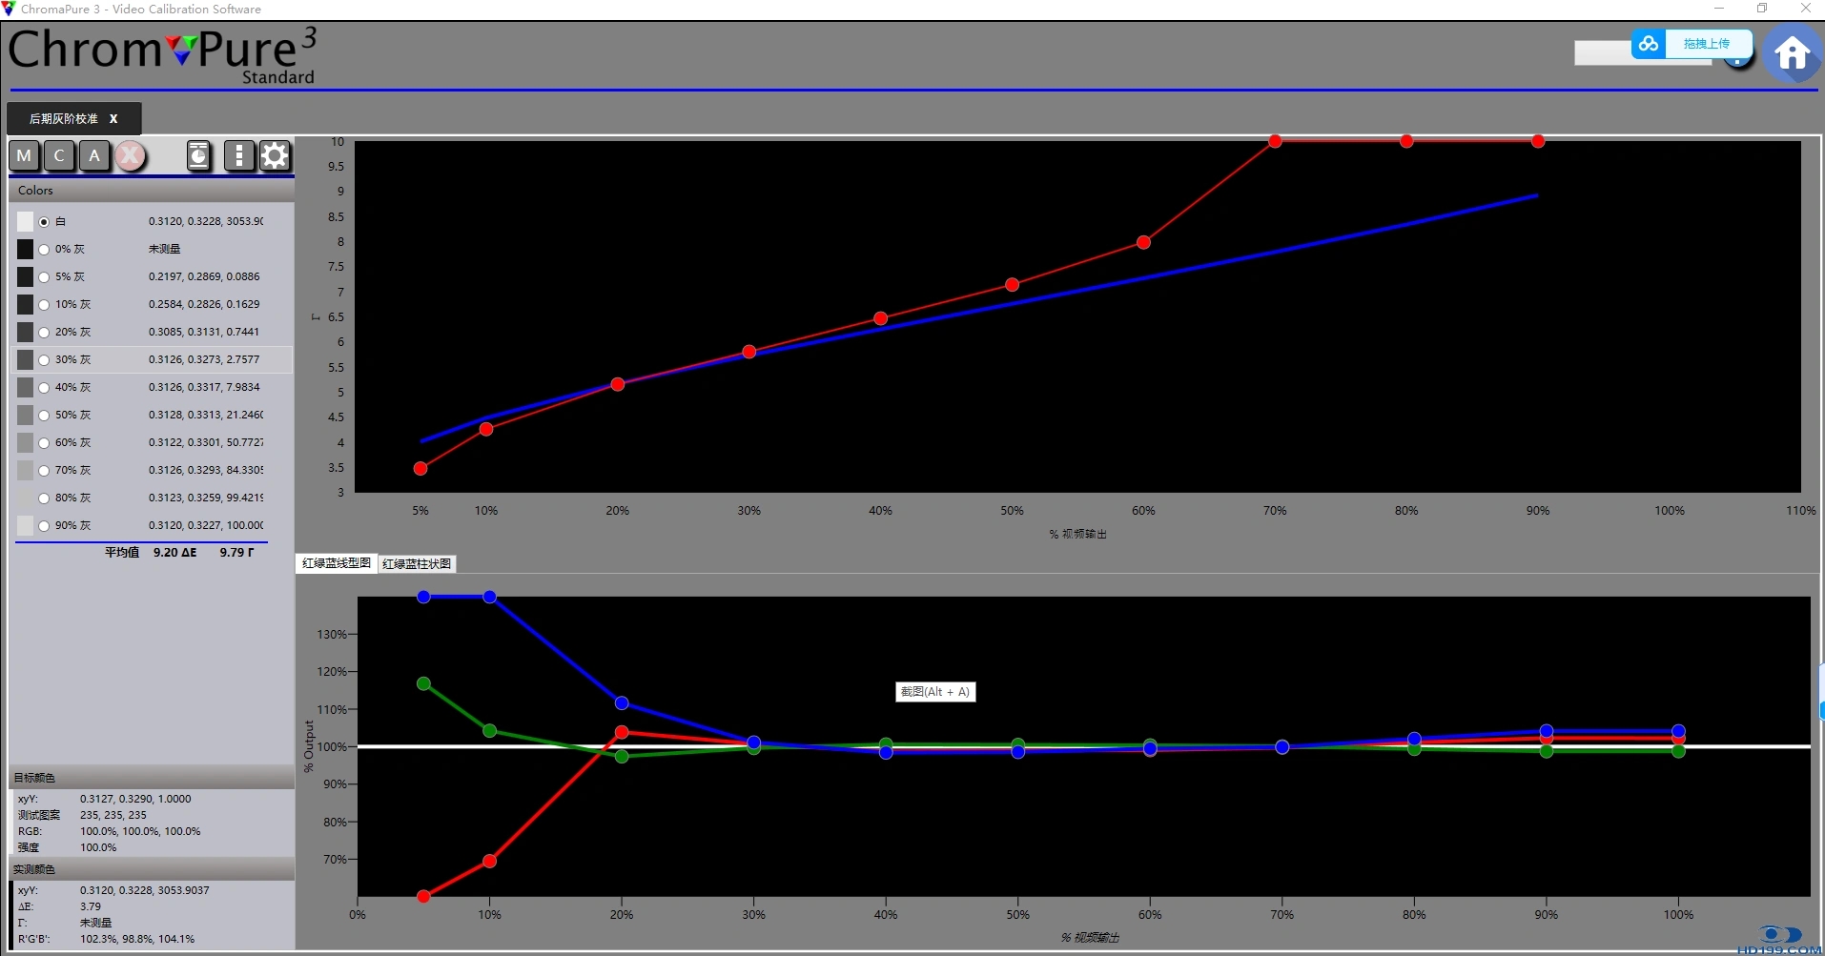Click the A auto mode button
The height and width of the screenshot is (956, 1825).
(94, 155)
